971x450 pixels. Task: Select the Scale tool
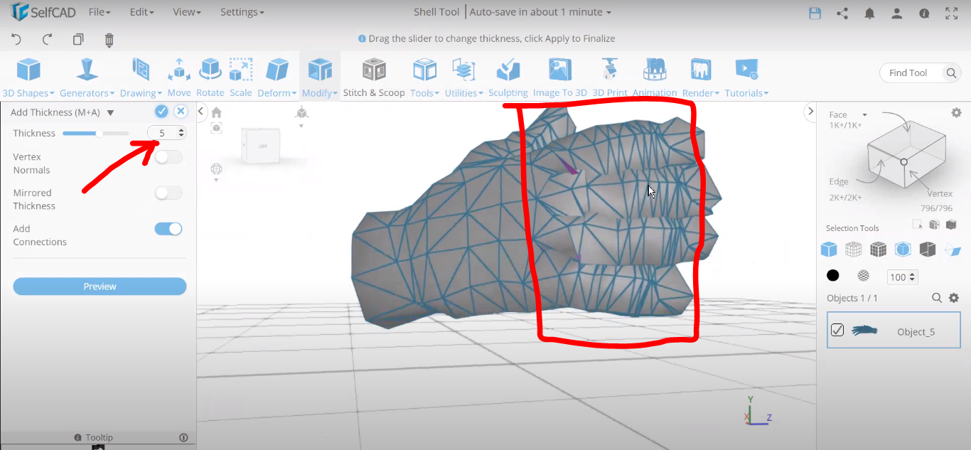(x=241, y=77)
